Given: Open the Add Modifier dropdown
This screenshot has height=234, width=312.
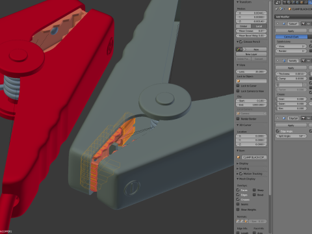Looking at the screenshot, I should click(293, 17).
